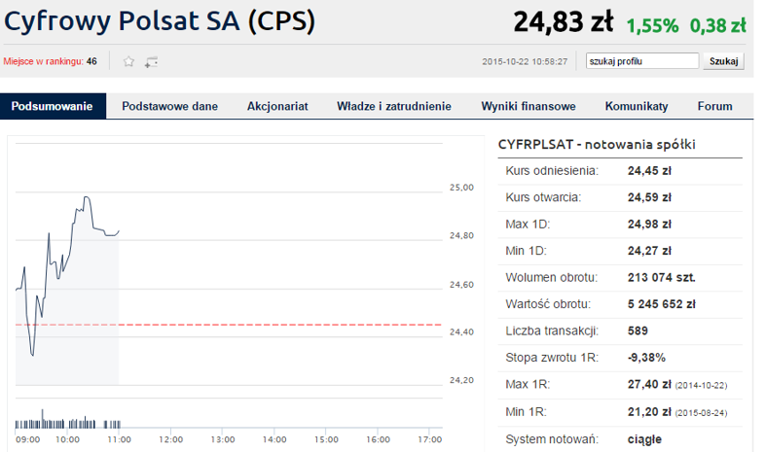765x452 pixels.
Task: Click the Kurs odniesienia label
Action: click(552, 171)
